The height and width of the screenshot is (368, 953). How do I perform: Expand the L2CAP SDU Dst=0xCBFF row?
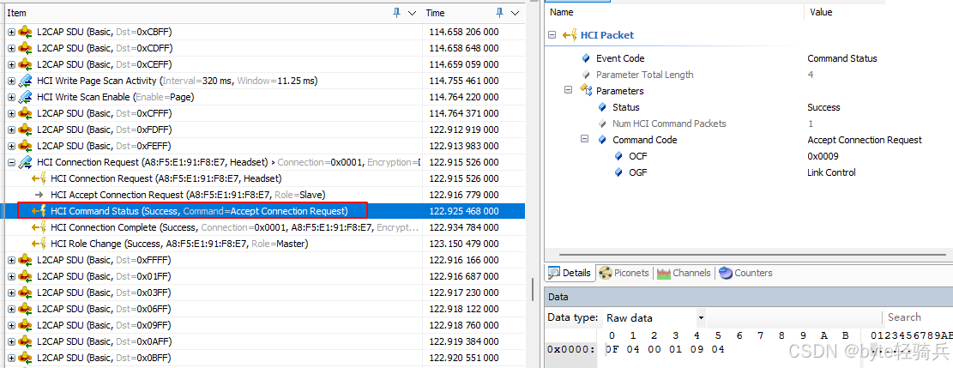[x=11, y=32]
